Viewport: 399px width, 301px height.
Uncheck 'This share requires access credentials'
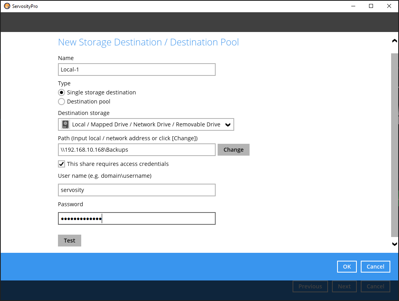point(62,164)
